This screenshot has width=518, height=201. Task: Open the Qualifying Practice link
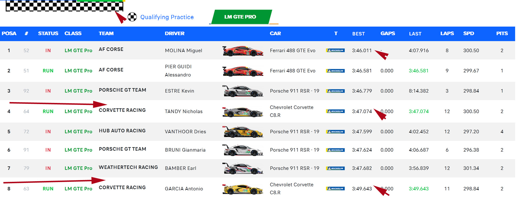tap(167, 17)
